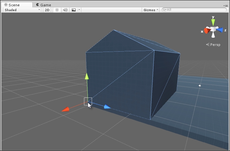Click the red X axis cone on orientation gizmo

pyautogui.click(x=206, y=30)
